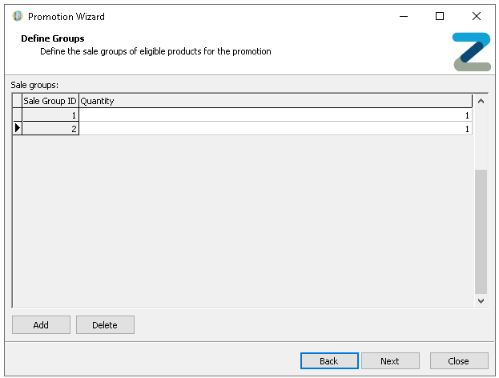The image size is (499, 378).
Task: Select the Sale Group ID 1 cell
Action: pos(50,115)
